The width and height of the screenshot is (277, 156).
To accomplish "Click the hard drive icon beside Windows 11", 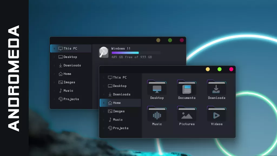I will coord(103,53).
